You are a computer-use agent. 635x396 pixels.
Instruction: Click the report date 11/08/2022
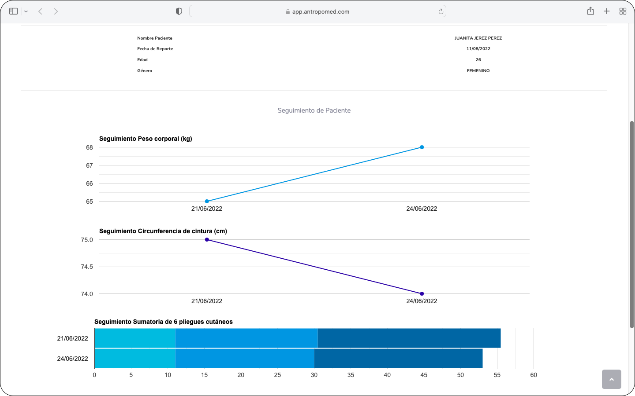pyautogui.click(x=478, y=49)
